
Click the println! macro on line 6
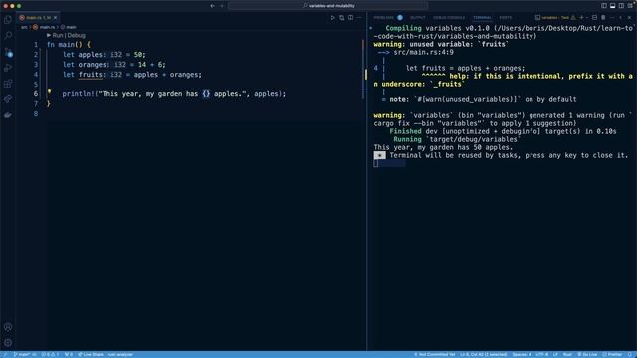(x=78, y=94)
